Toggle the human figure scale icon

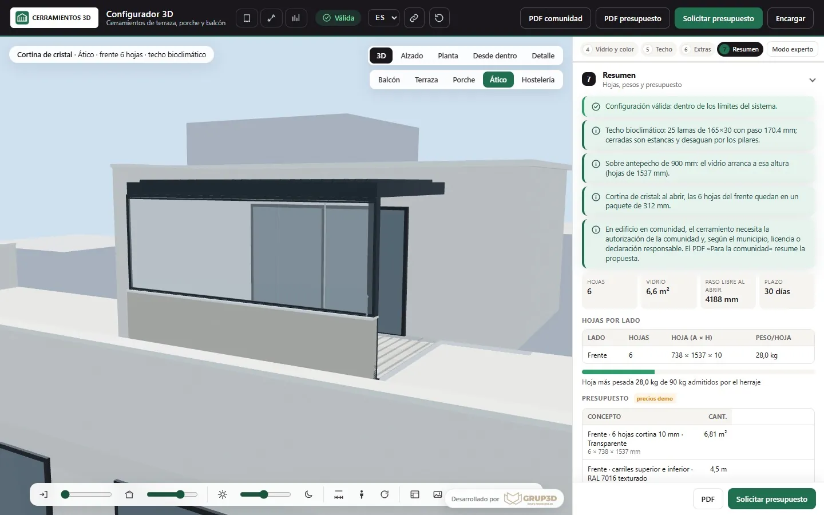click(362, 494)
